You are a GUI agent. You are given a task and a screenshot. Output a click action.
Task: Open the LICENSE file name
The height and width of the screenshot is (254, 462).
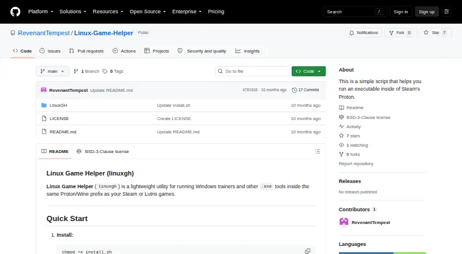(59, 118)
